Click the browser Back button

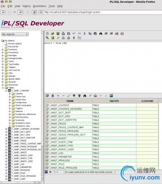[3, 12]
